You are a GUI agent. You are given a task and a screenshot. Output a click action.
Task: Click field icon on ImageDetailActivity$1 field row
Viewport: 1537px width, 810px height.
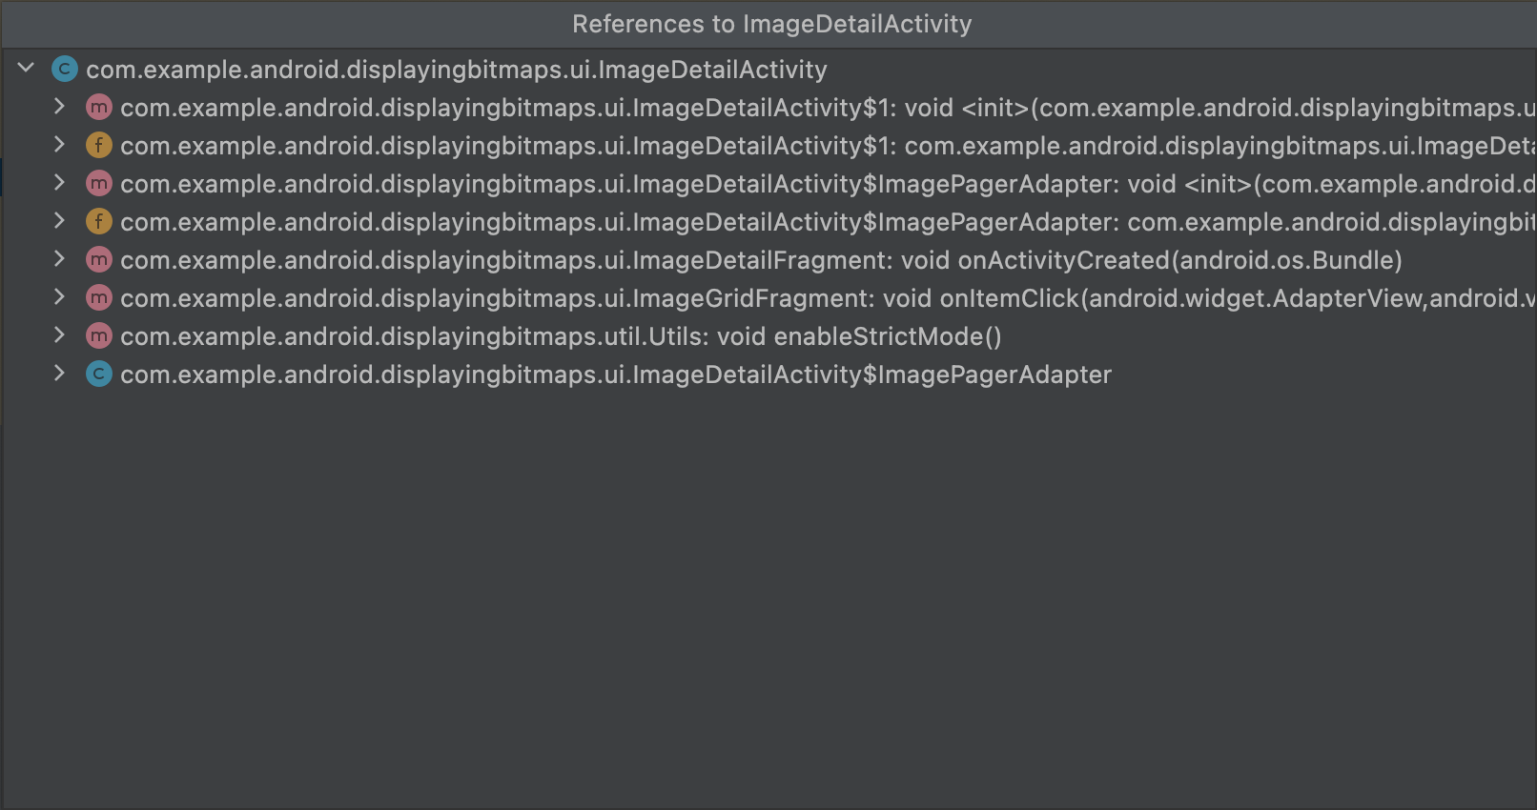coord(98,146)
